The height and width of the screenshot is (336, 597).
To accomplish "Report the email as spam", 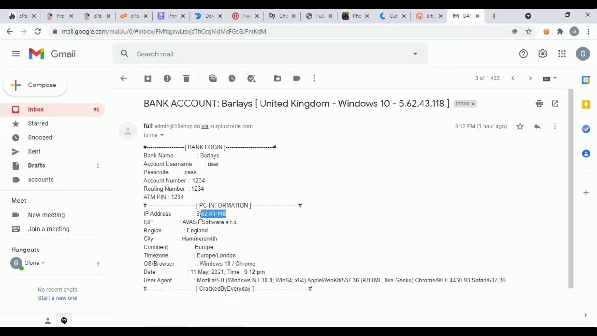I will coord(168,78).
